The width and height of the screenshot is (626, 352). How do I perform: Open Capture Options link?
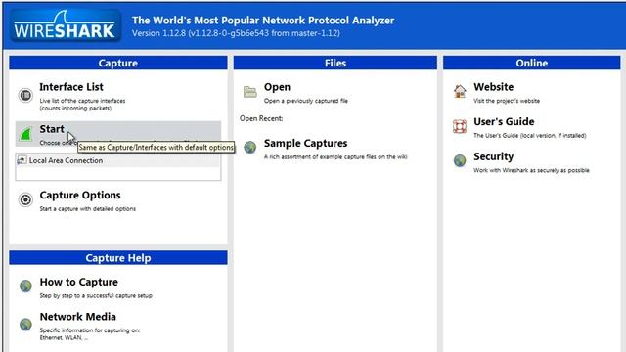(x=80, y=196)
